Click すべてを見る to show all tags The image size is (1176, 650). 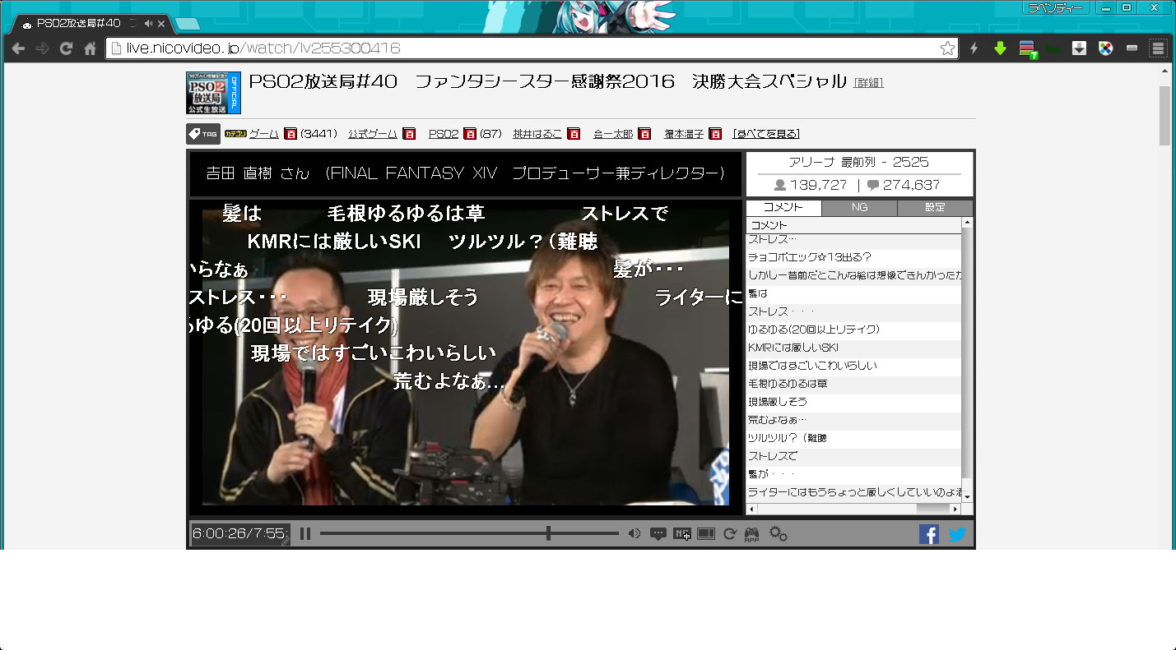pos(766,134)
